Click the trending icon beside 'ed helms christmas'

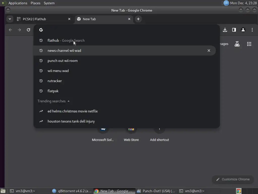[41, 111]
